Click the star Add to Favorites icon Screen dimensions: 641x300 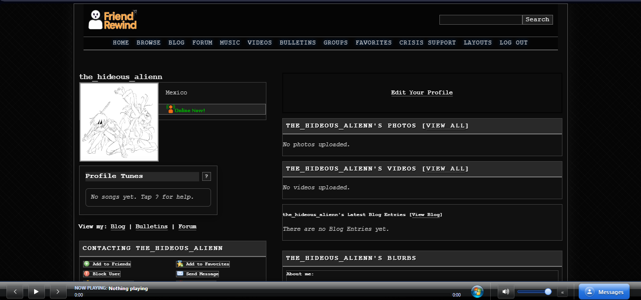pos(180,264)
